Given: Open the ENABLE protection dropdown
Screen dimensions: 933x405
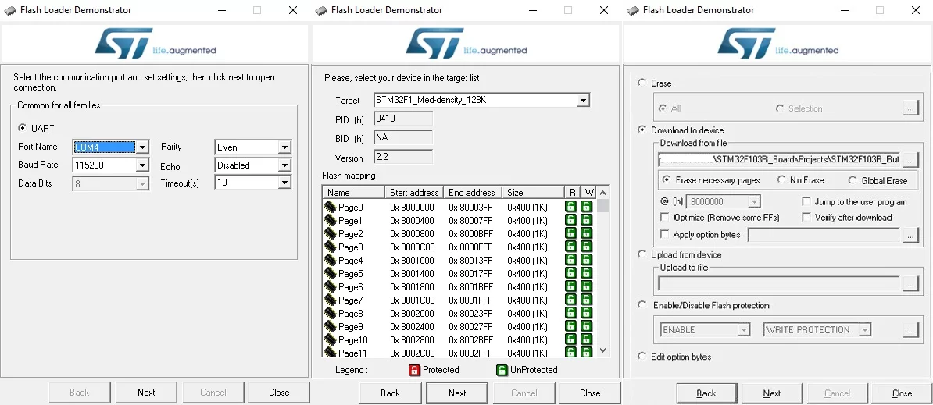Looking at the screenshot, I should point(744,329).
